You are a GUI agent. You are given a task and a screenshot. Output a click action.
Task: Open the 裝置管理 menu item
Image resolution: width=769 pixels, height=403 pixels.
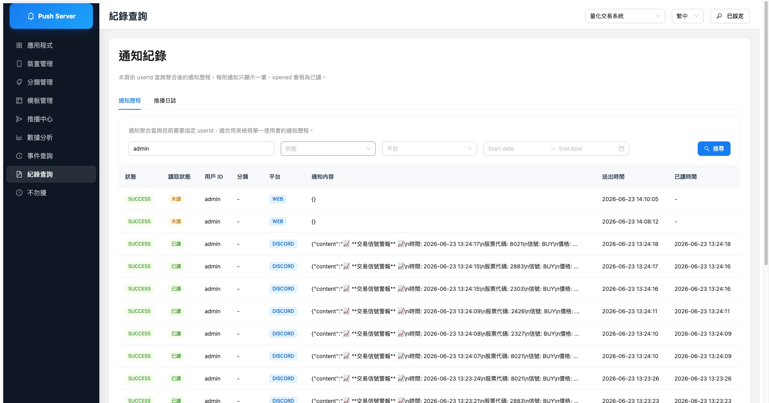(x=51, y=64)
